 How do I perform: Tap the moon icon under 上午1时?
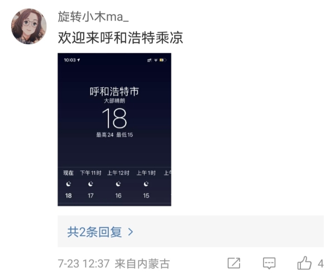coord(146,184)
